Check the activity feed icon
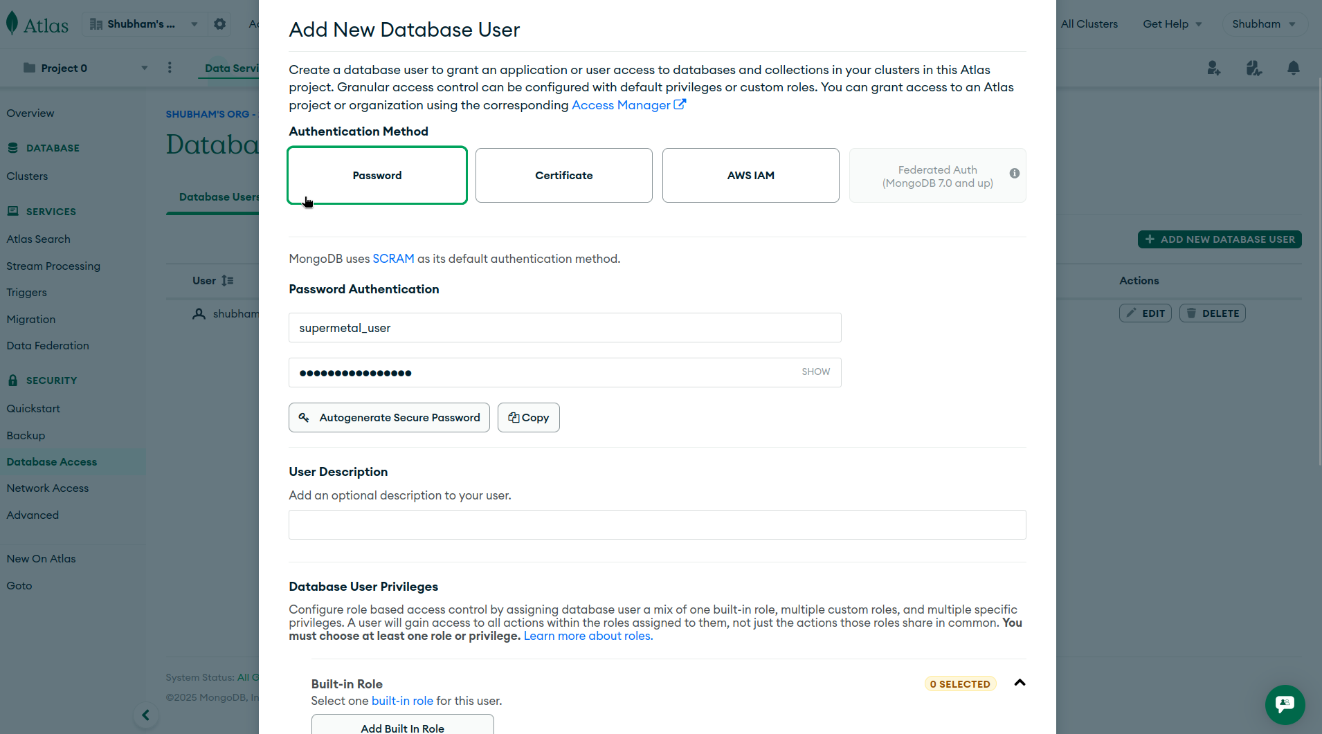Image resolution: width=1322 pixels, height=734 pixels. coord(1254,68)
